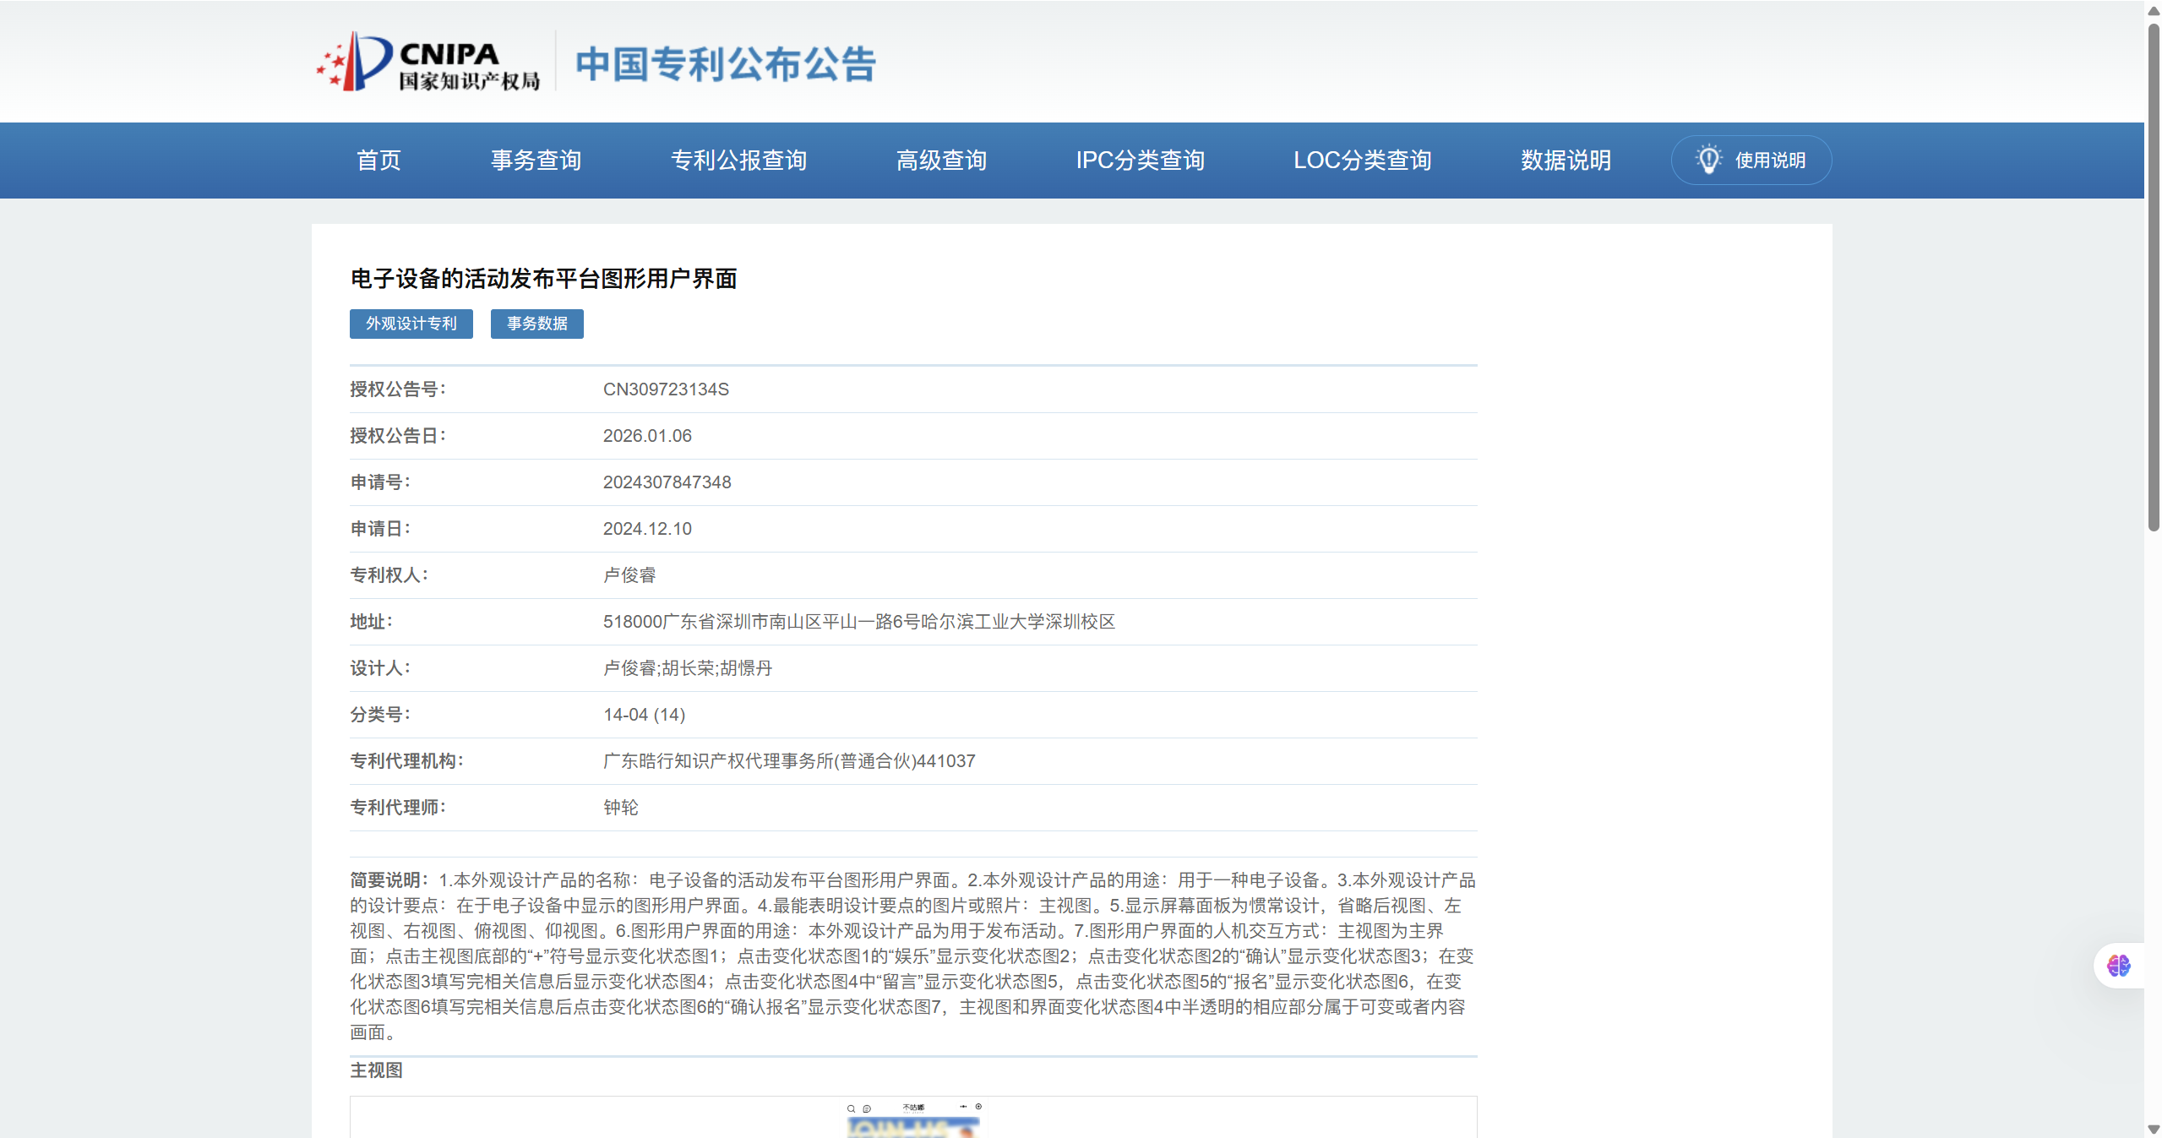Screen dimensions: 2162x1138
Task: Click the 主视图 heading
Action: click(377, 1070)
